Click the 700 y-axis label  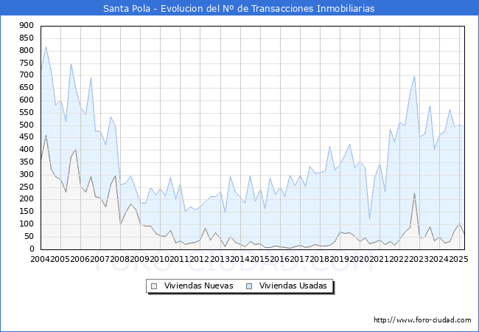coord(27,75)
